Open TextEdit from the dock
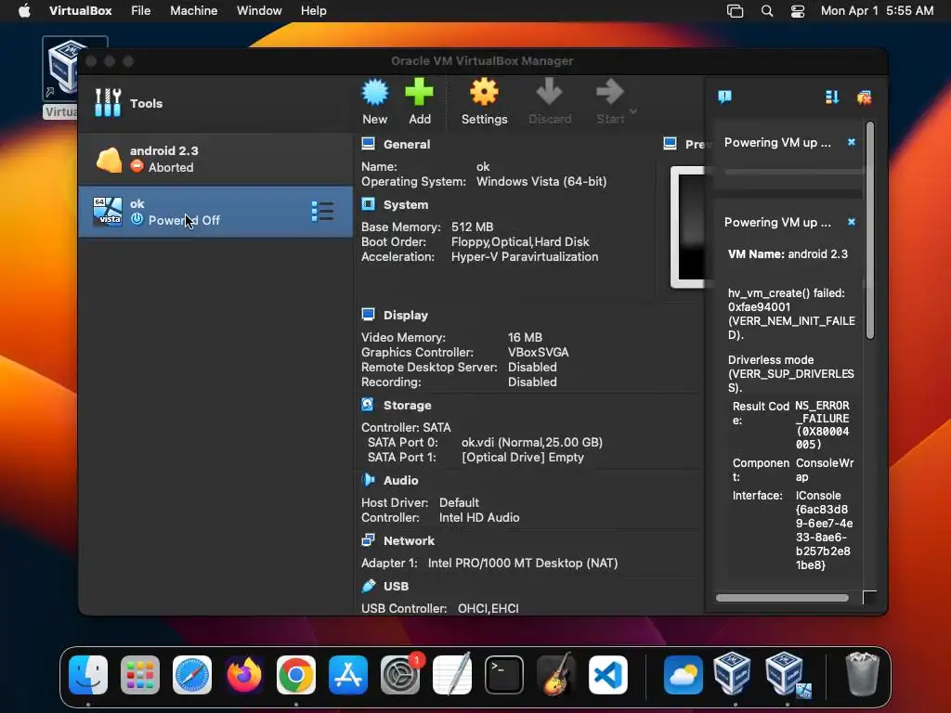The width and height of the screenshot is (951, 713). coord(452,675)
